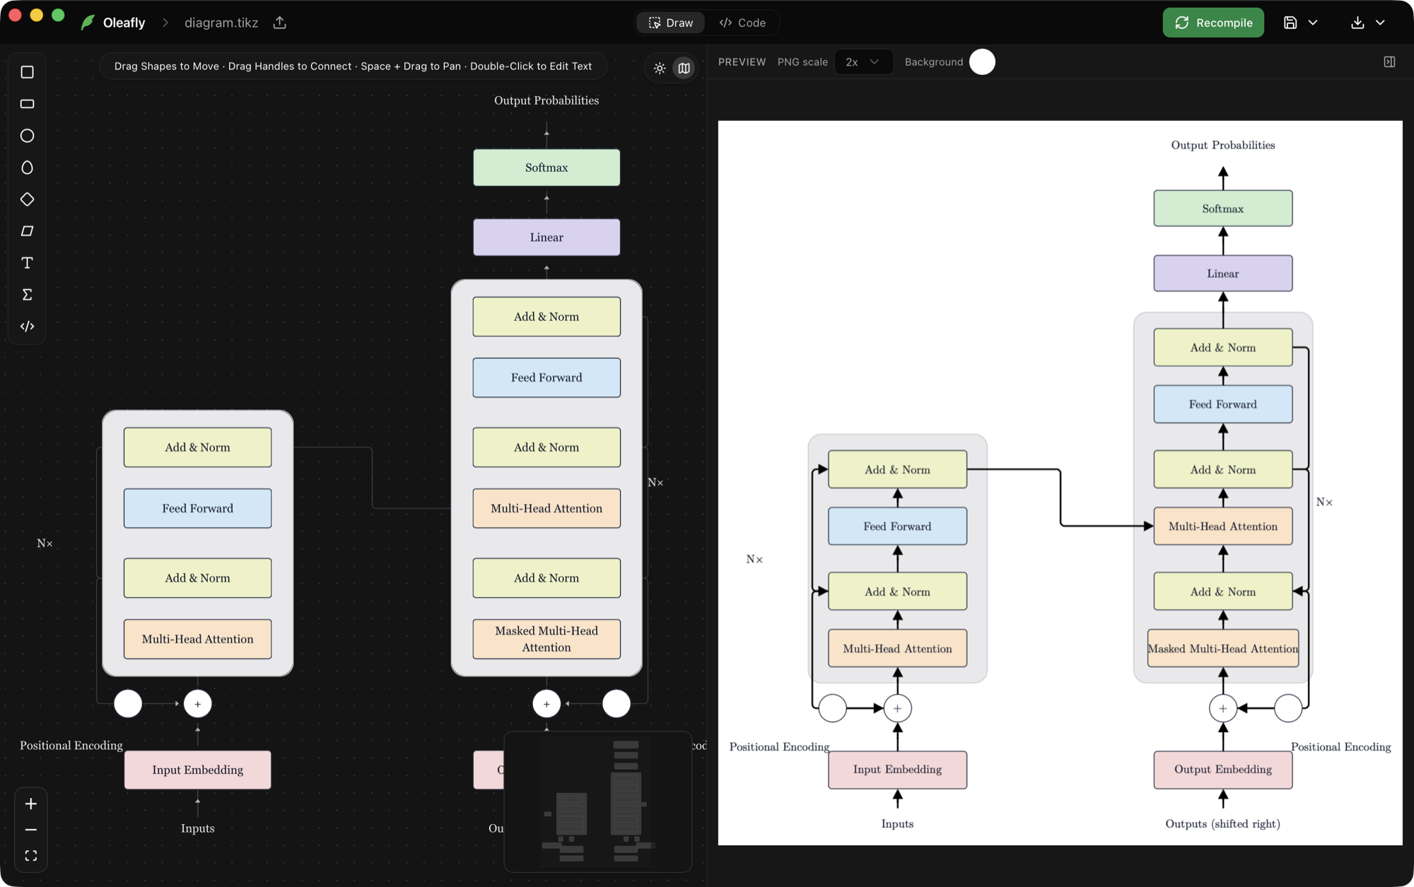Image resolution: width=1414 pixels, height=887 pixels.
Task: Click the 'Inputs' label on dark canvas
Action: point(198,828)
